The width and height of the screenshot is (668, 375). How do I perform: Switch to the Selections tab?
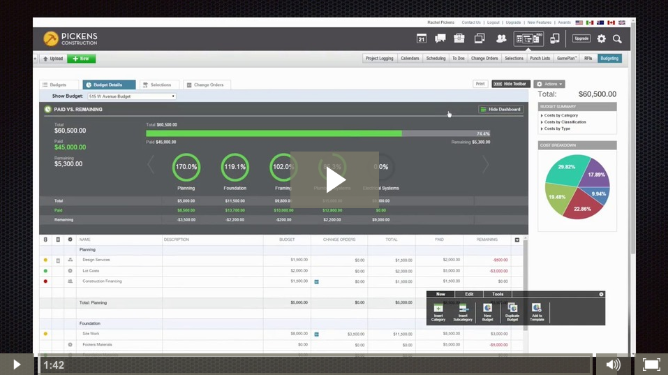[x=158, y=84]
